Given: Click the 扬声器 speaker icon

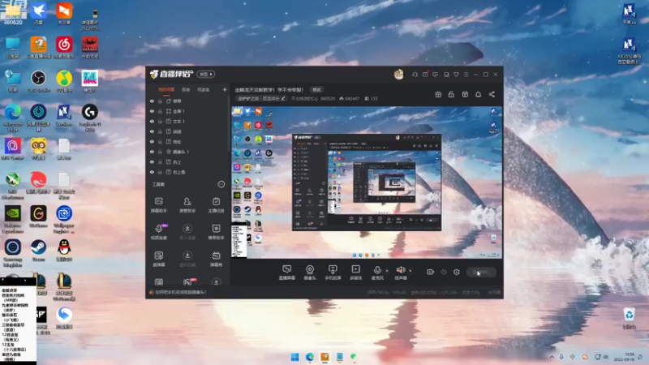Looking at the screenshot, I should tap(400, 270).
